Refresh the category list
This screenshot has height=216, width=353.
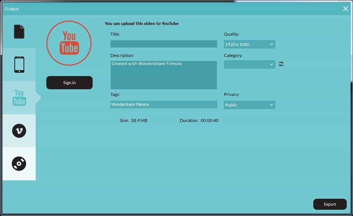[281, 64]
